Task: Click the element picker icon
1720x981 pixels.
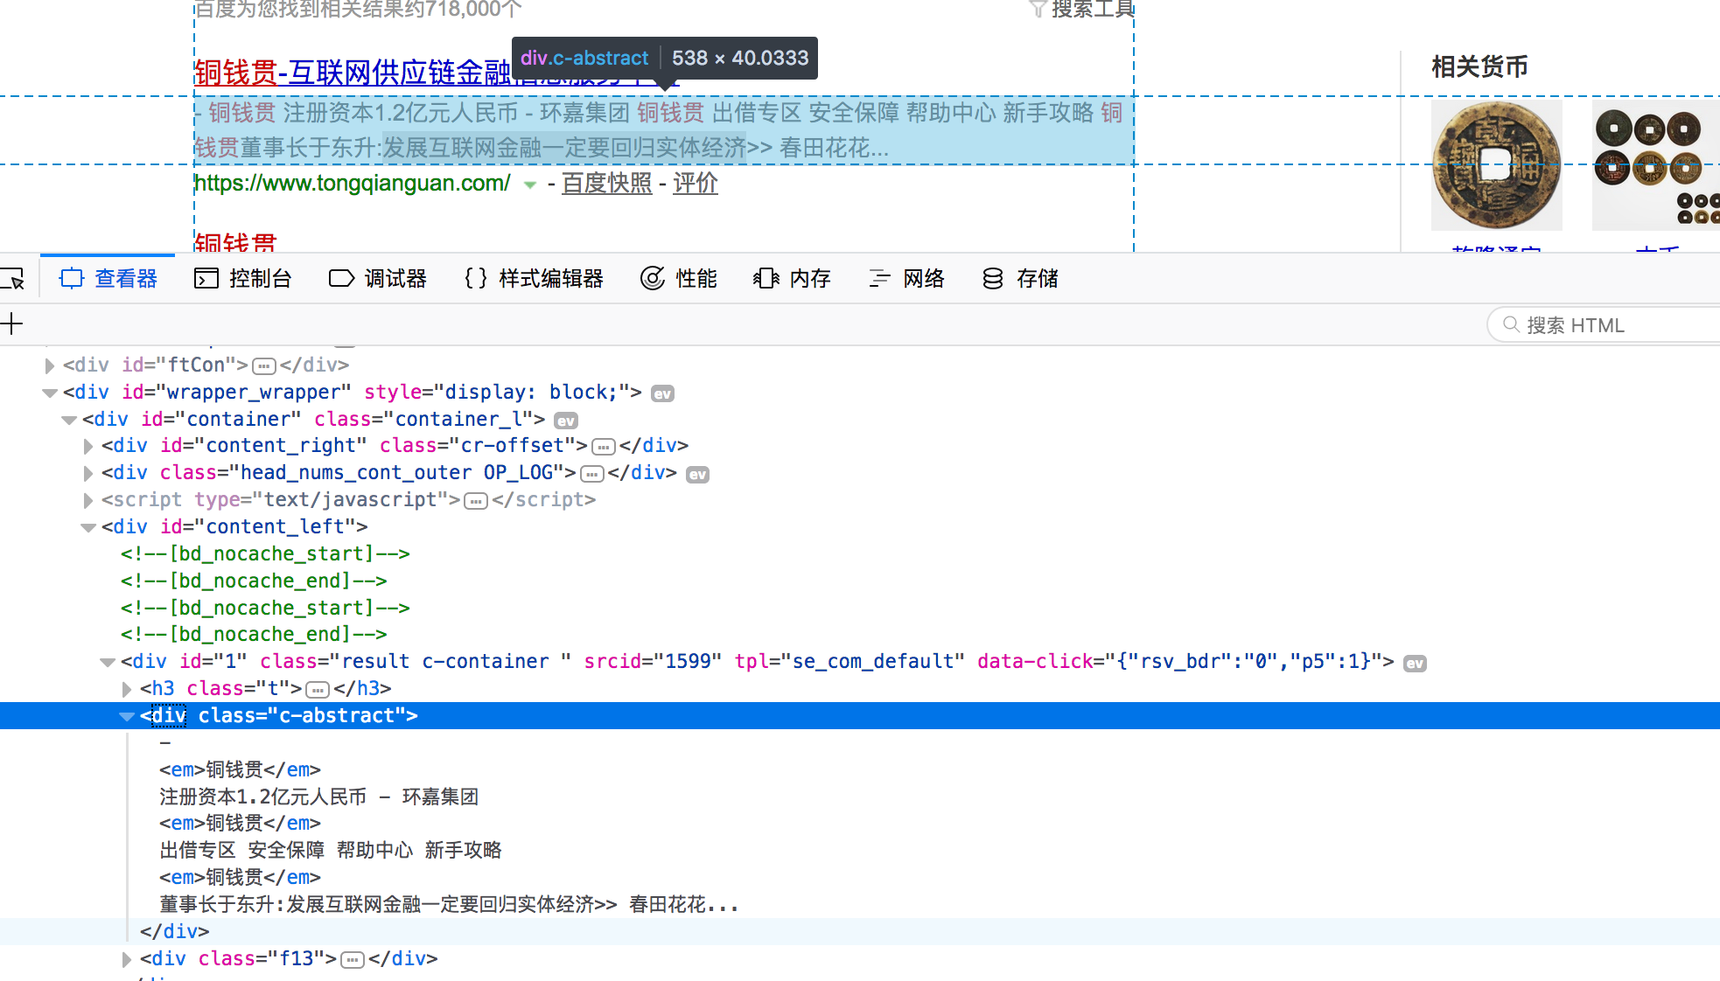Action: click(14, 279)
